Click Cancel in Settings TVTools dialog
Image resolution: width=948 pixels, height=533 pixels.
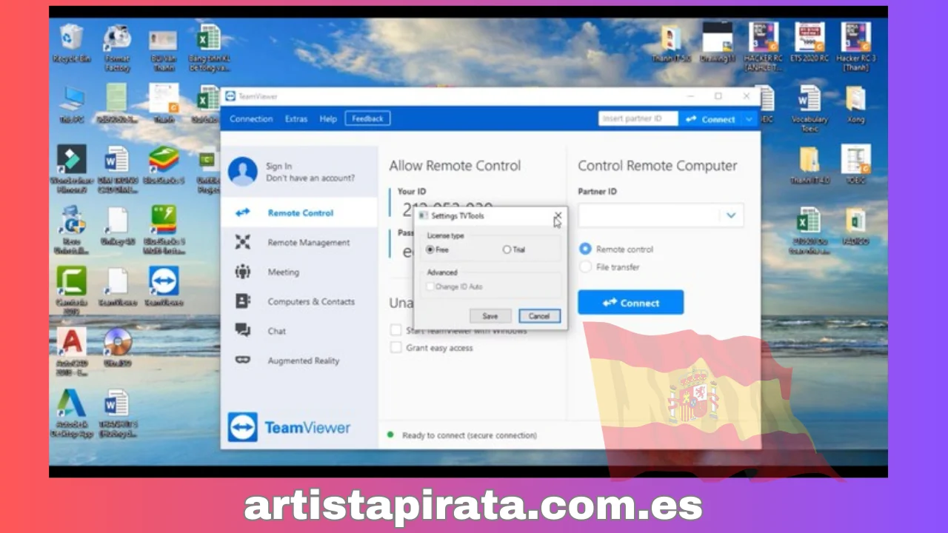pos(539,316)
